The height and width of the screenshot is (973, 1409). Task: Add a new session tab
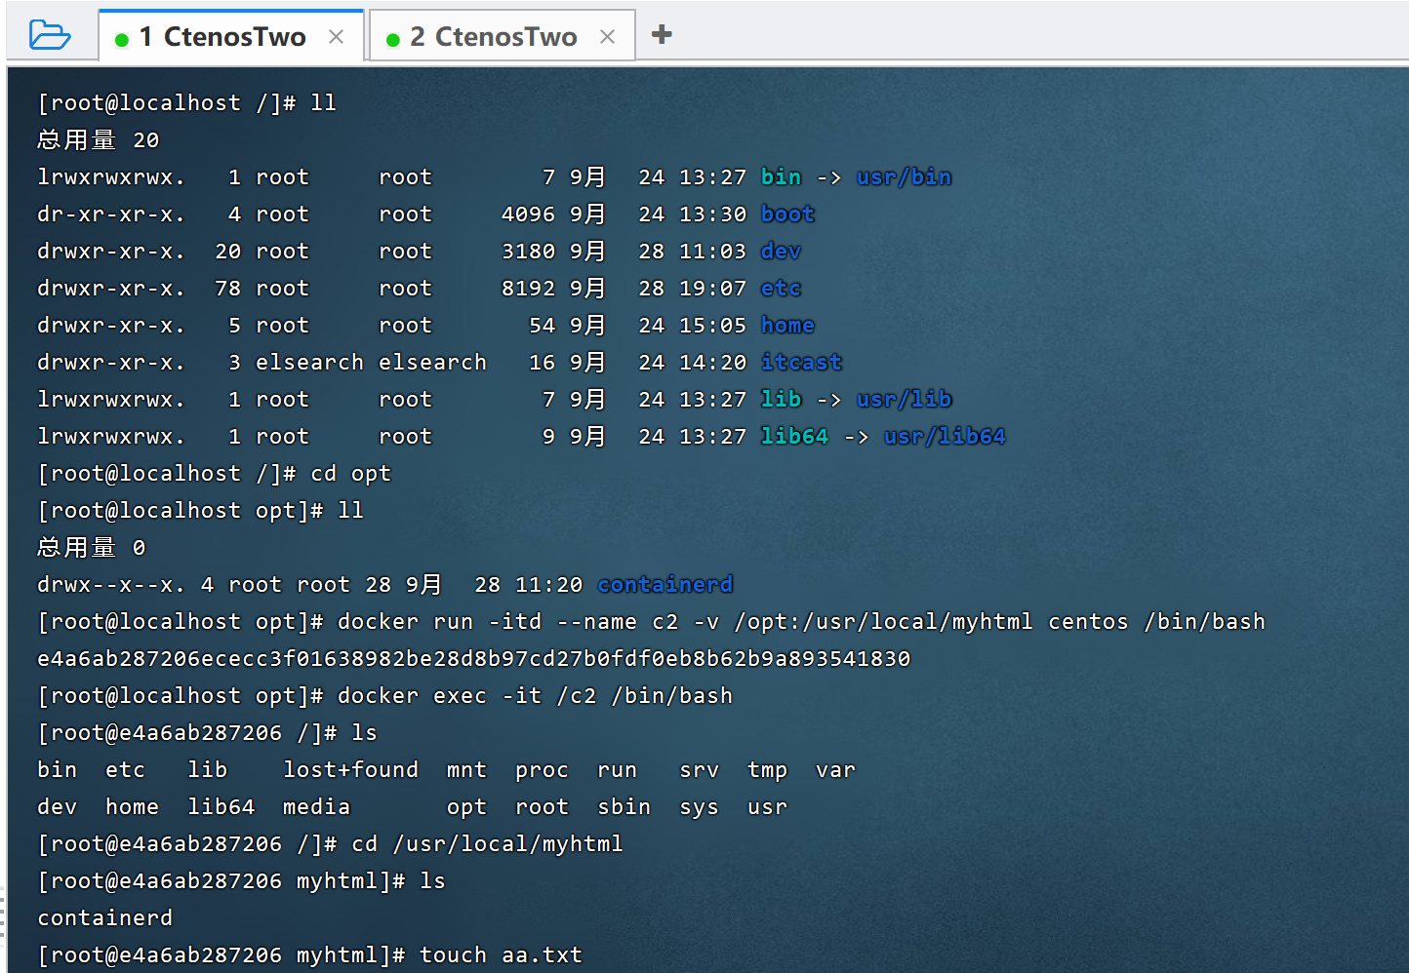coord(662,34)
